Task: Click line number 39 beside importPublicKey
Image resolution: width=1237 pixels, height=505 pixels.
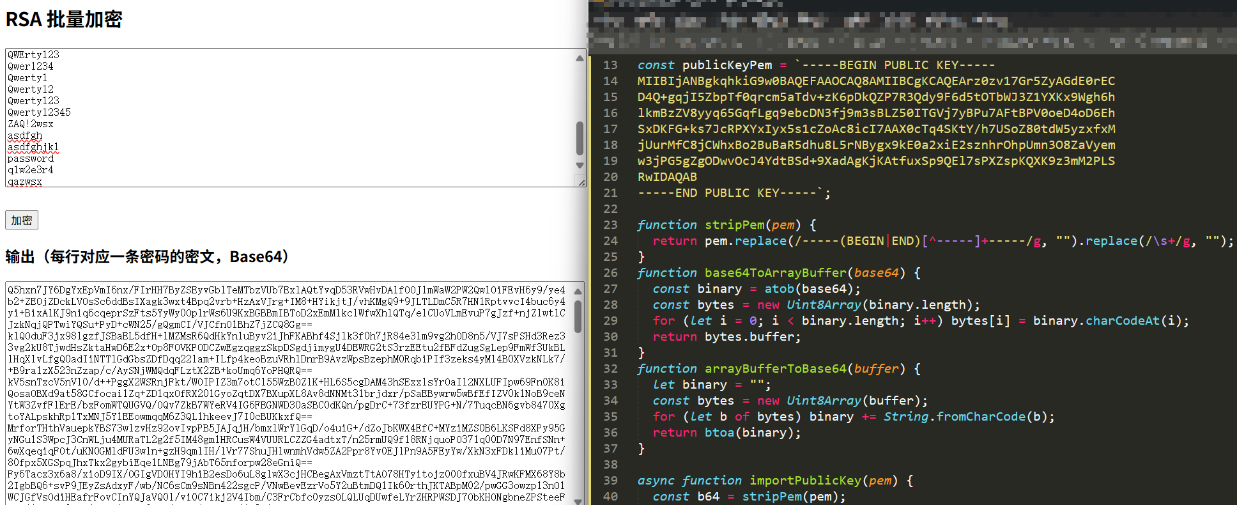Action: pyautogui.click(x=610, y=481)
